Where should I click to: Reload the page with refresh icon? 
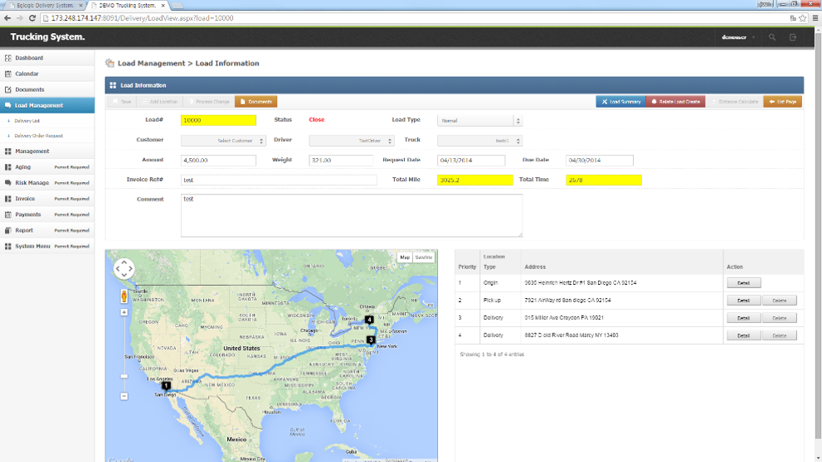[x=32, y=17]
